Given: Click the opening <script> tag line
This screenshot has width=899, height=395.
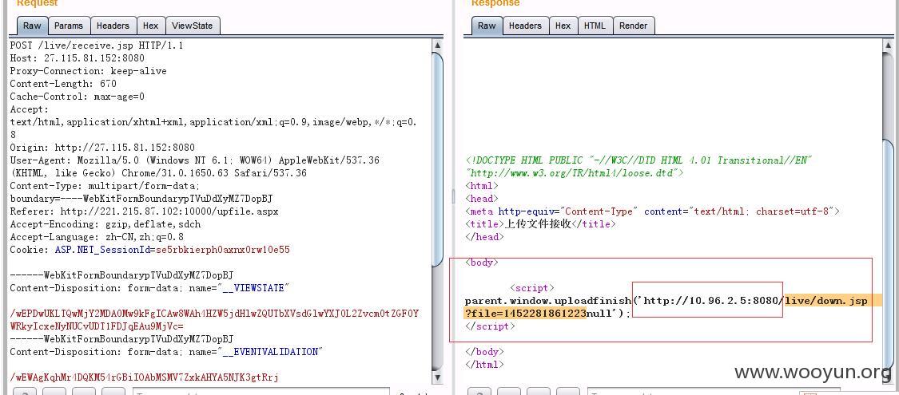Looking at the screenshot, I should point(532,288).
